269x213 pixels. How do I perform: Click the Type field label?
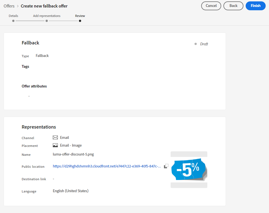pyautogui.click(x=25, y=56)
